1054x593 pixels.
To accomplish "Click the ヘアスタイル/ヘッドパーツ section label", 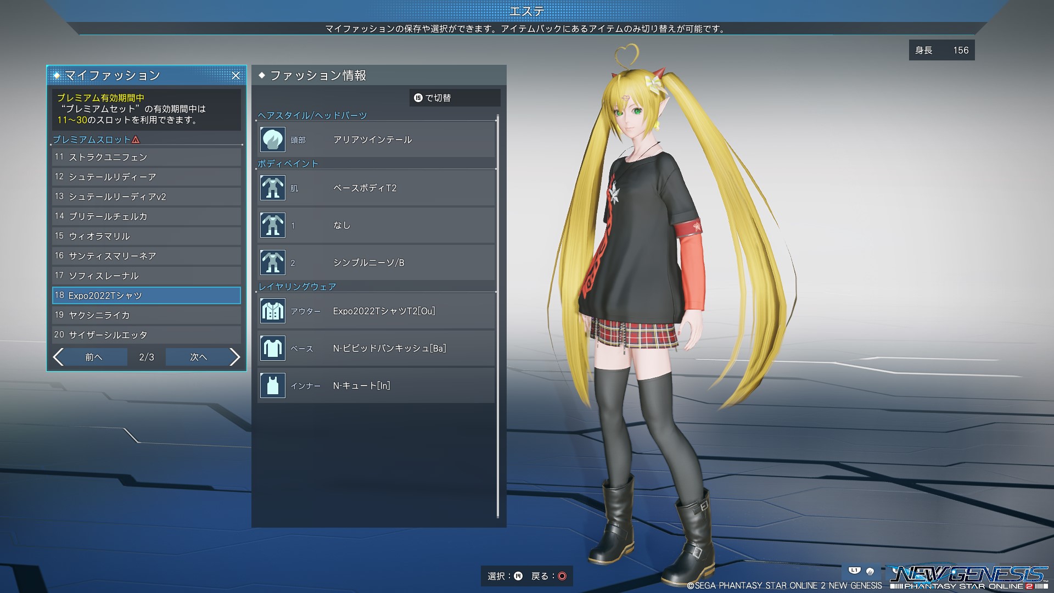I will click(312, 115).
